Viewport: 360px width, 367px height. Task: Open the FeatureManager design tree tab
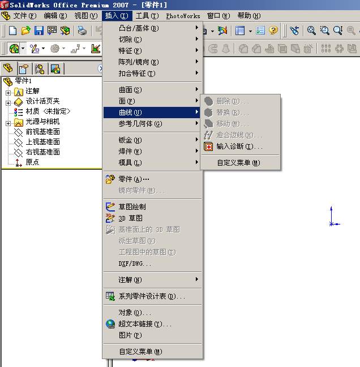(x=8, y=68)
